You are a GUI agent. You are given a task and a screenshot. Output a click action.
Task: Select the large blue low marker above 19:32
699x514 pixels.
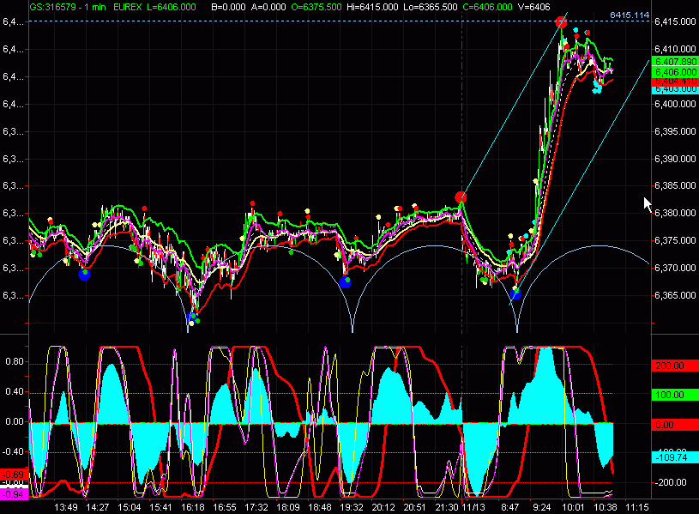pos(345,282)
